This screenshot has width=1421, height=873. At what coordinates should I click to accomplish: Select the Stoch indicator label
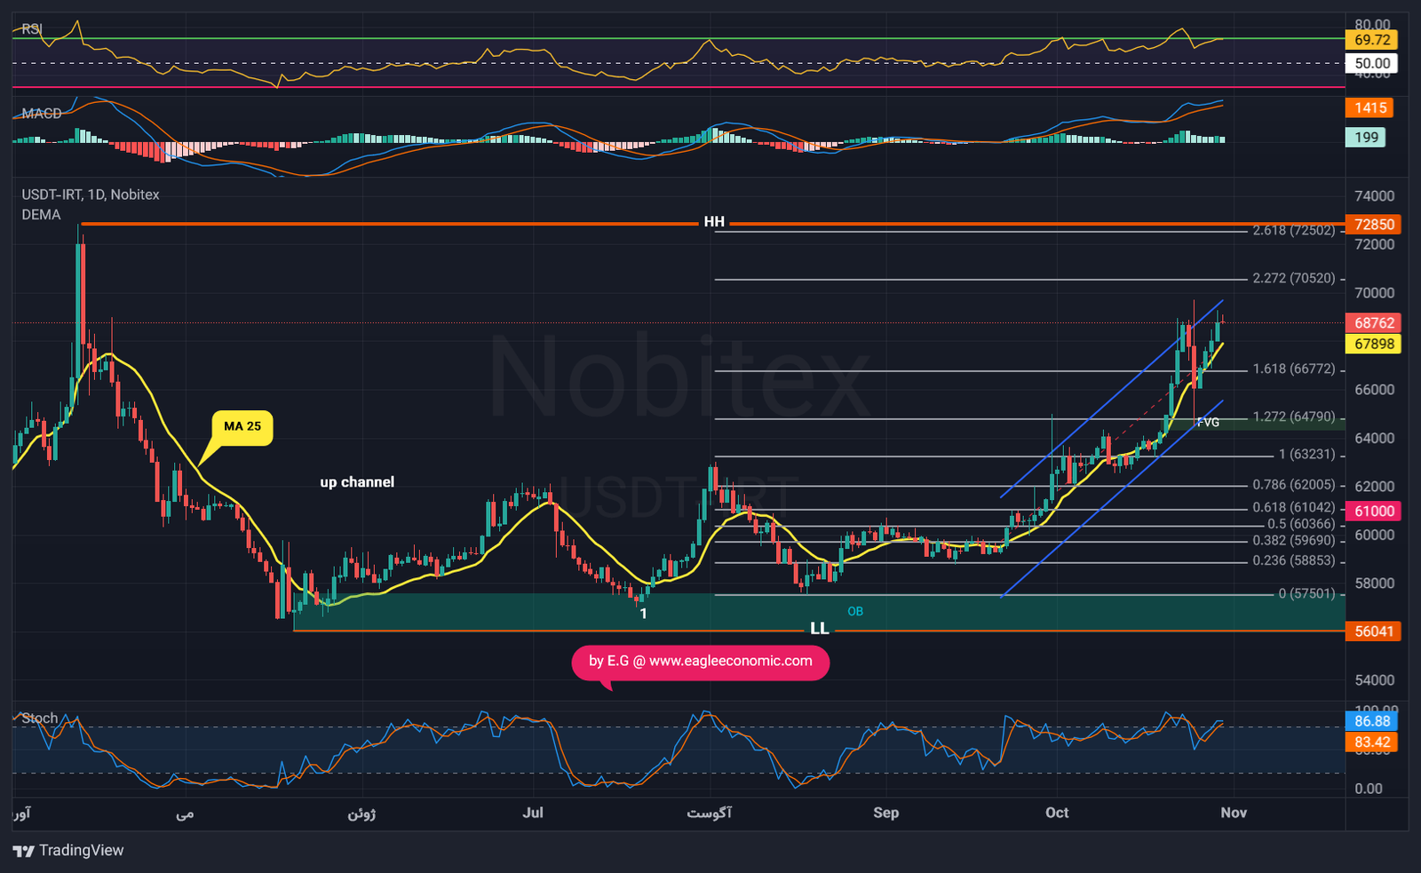(x=39, y=718)
